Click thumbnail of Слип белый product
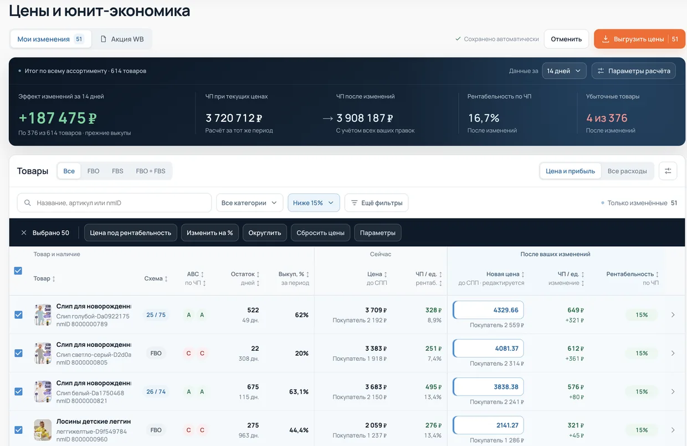 (43, 391)
